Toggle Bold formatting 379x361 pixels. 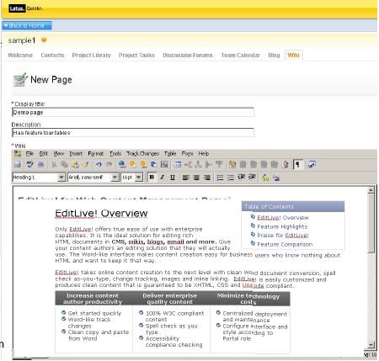[x=152, y=178]
